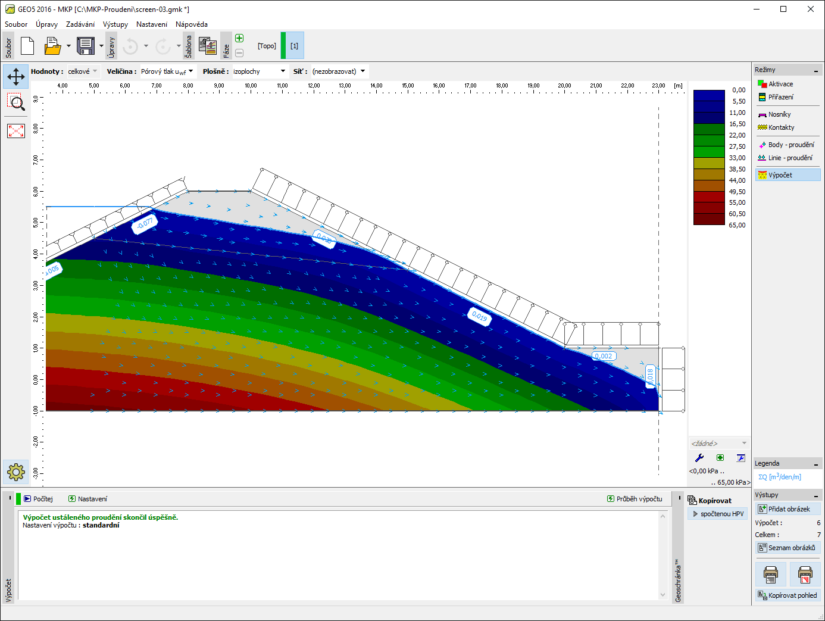Click the redo arrow icon

point(162,46)
